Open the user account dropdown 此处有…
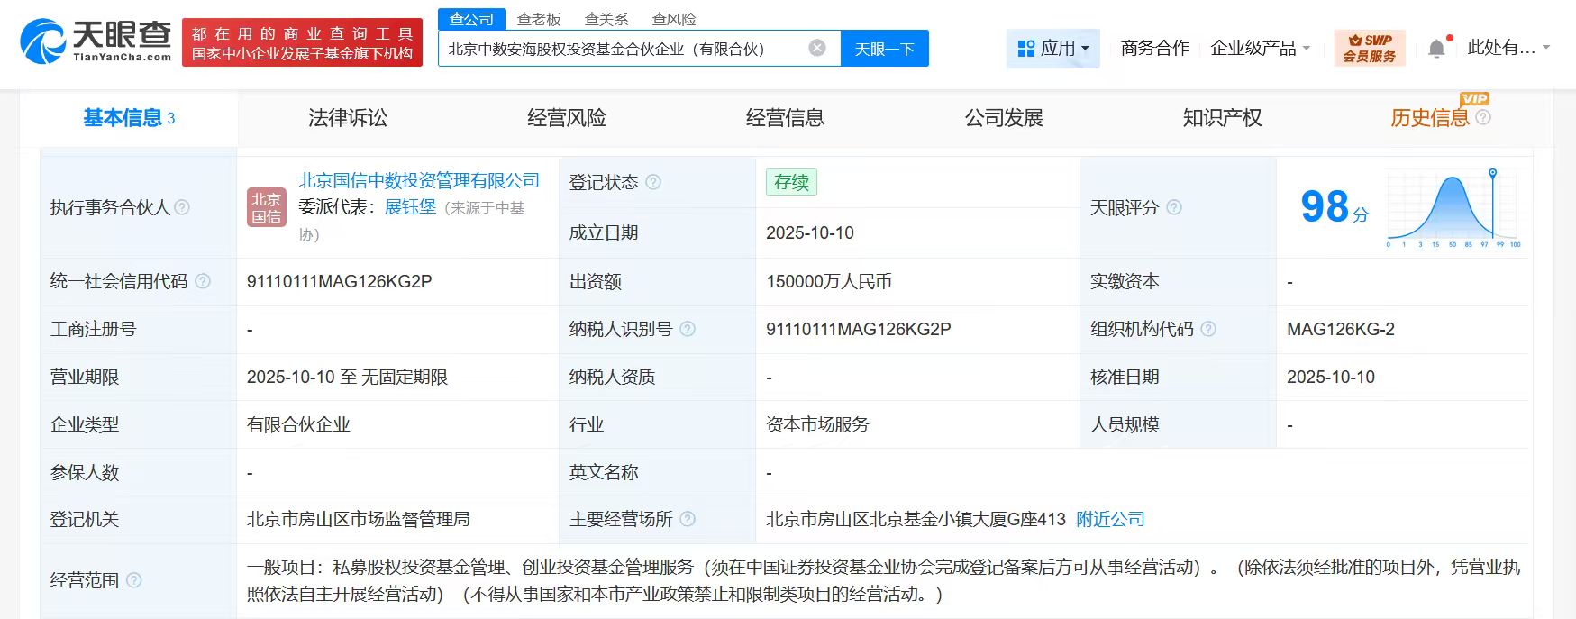 point(1508,49)
